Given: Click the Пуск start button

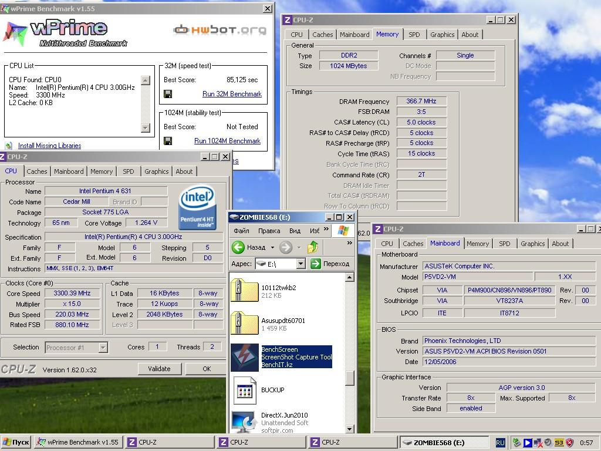Looking at the screenshot, I should (x=16, y=443).
